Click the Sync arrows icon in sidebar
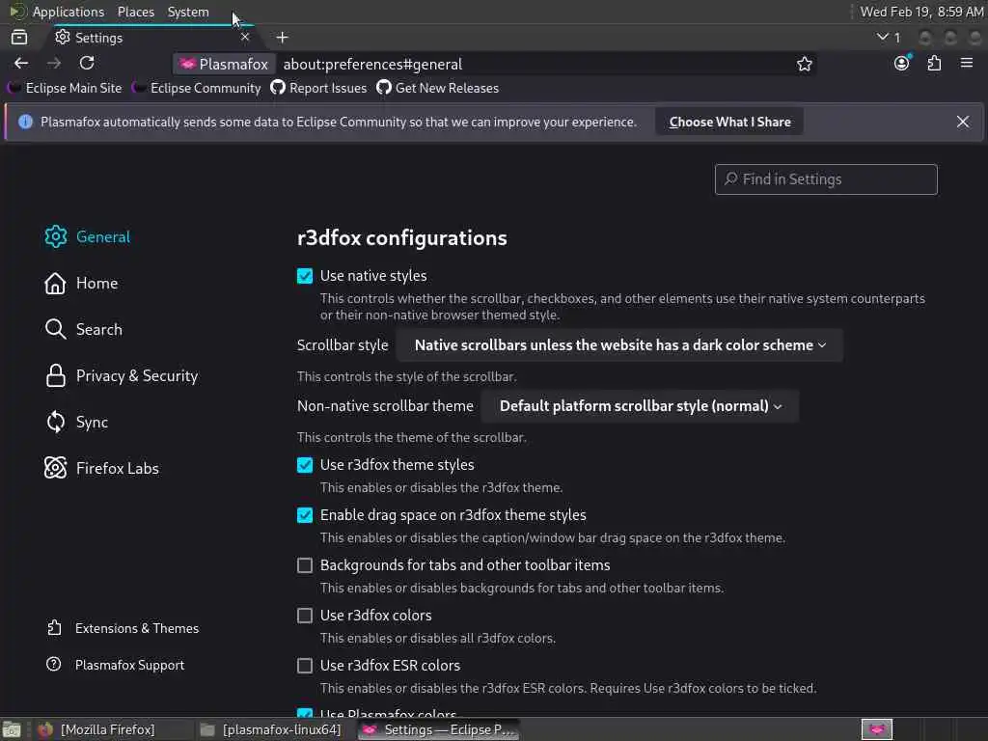Image resolution: width=988 pixels, height=741 pixels. [x=55, y=422]
